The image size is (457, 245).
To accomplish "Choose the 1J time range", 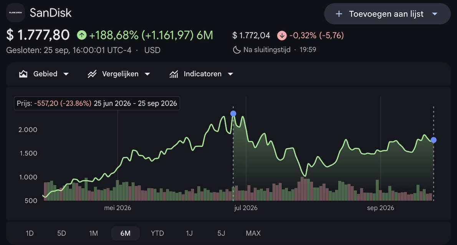I will coord(189,234).
